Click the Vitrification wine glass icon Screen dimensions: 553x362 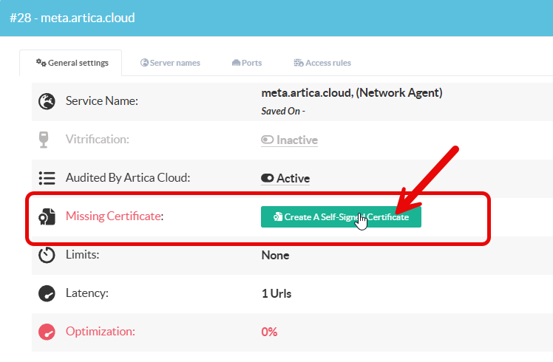(x=46, y=140)
